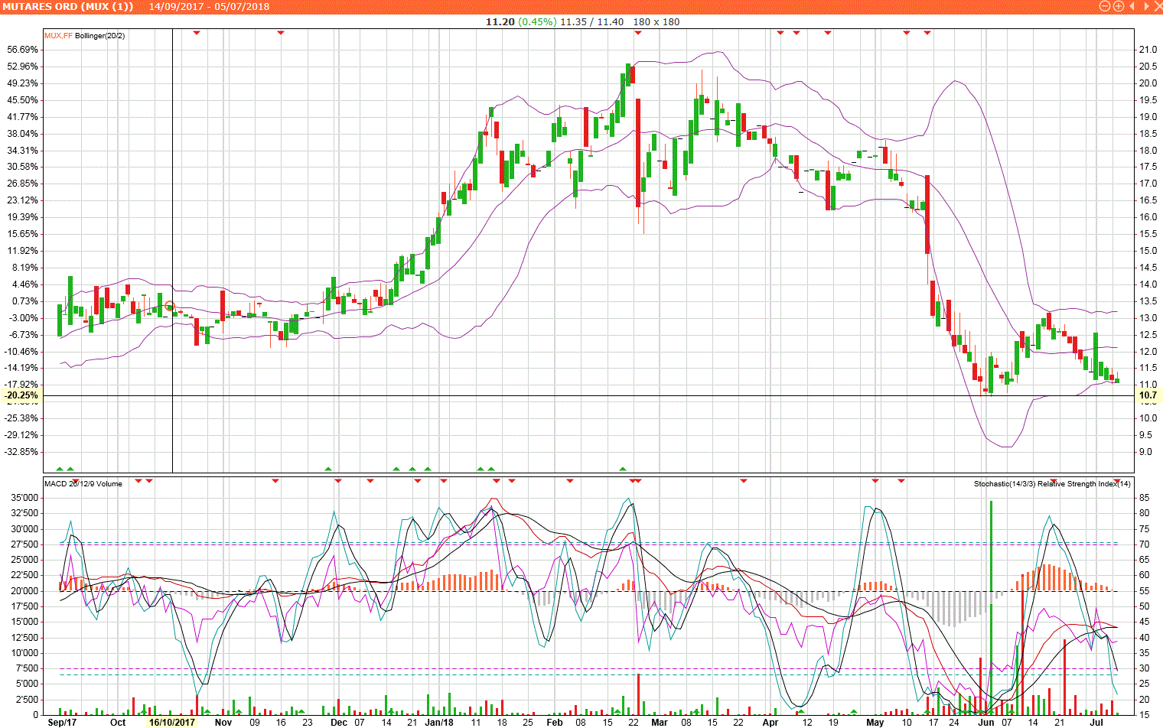Select the "MACD 26/12/9" indicator label
The image size is (1163, 728).
coord(70,483)
